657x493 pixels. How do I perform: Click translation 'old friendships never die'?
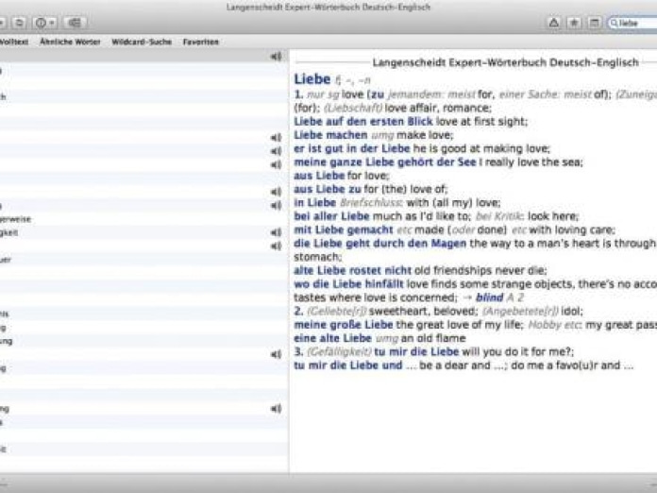(x=480, y=270)
